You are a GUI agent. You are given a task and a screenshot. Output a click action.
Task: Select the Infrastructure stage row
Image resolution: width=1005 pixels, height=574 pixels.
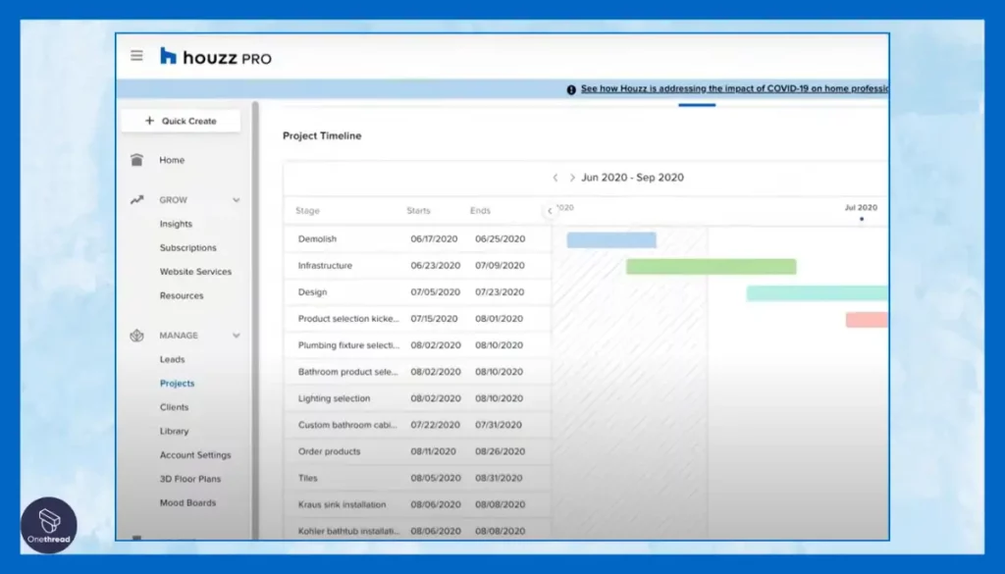click(x=417, y=265)
